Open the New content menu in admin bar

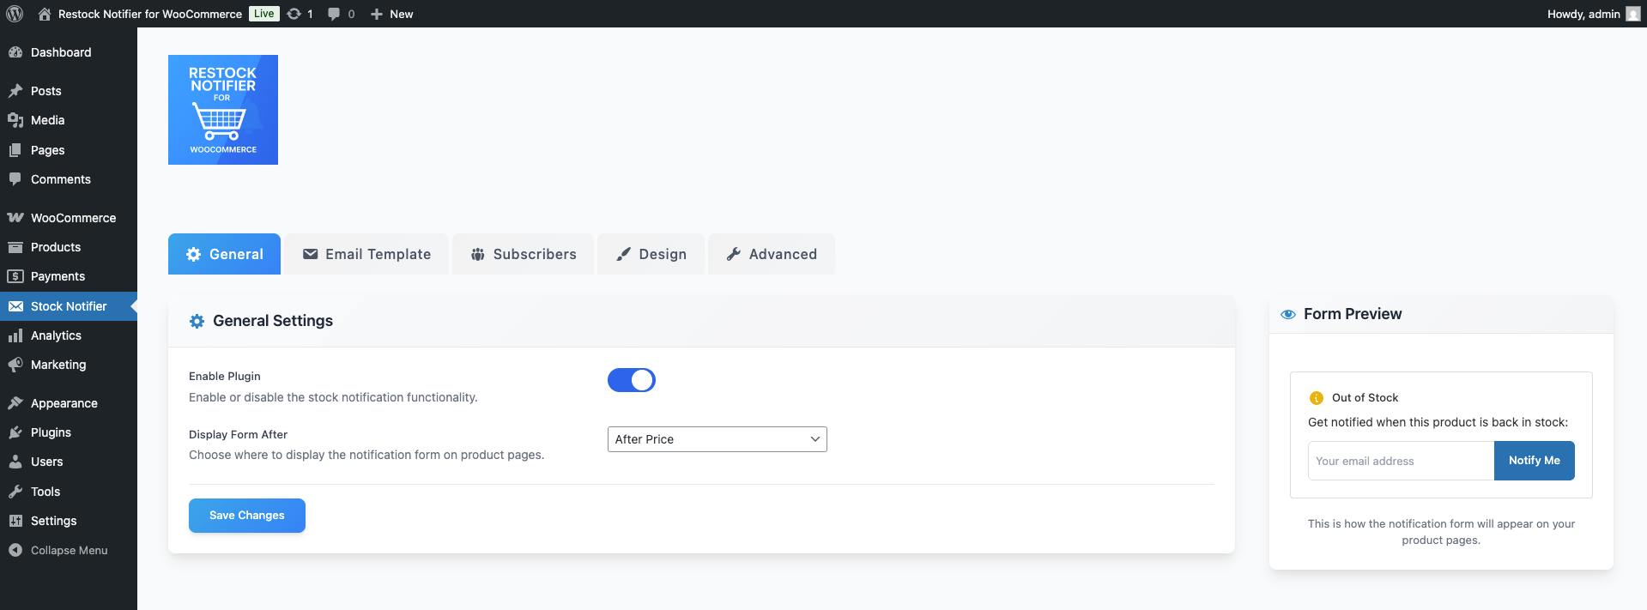tap(392, 14)
